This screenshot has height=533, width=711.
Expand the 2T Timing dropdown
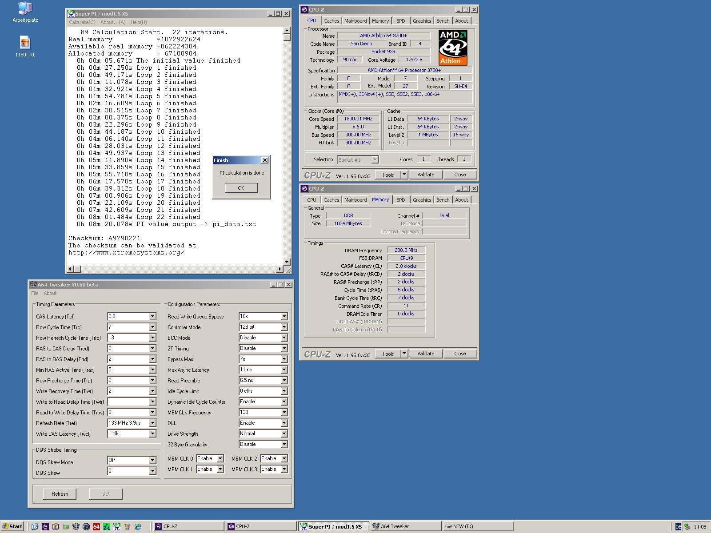click(x=284, y=348)
